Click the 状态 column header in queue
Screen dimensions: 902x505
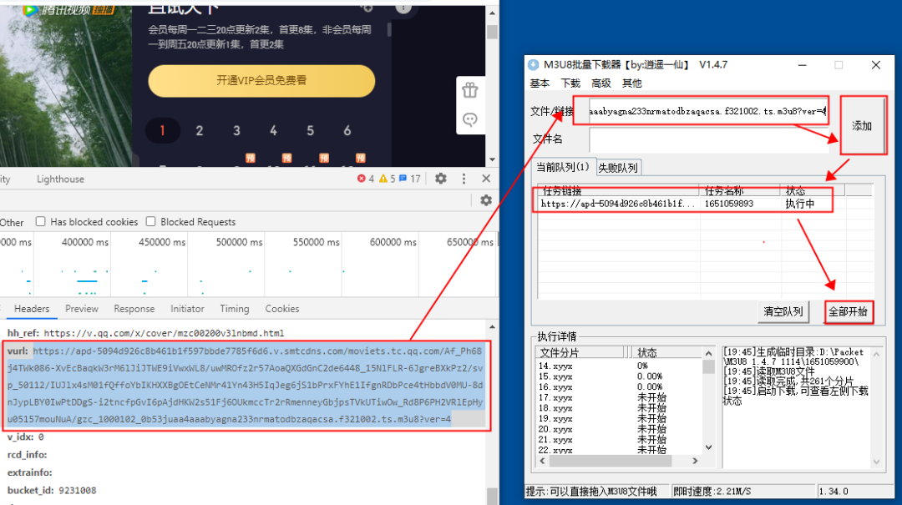click(x=812, y=191)
